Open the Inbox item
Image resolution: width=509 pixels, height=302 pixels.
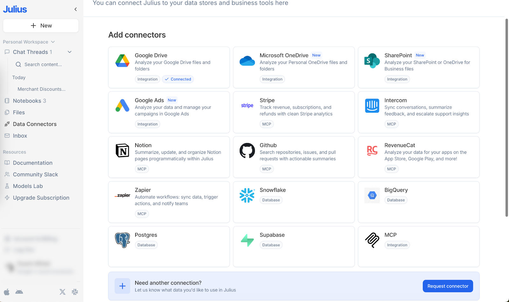20,136
